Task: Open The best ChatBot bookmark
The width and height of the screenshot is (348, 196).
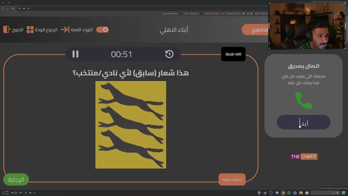Action: [235, 14]
